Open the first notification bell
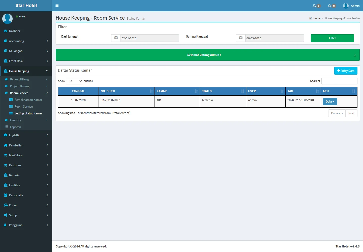 (x=314, y=6)
